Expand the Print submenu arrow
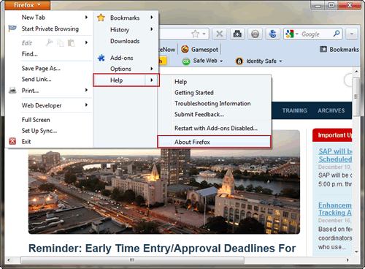This screenshot has height=269, width=365. coord(86,90)
